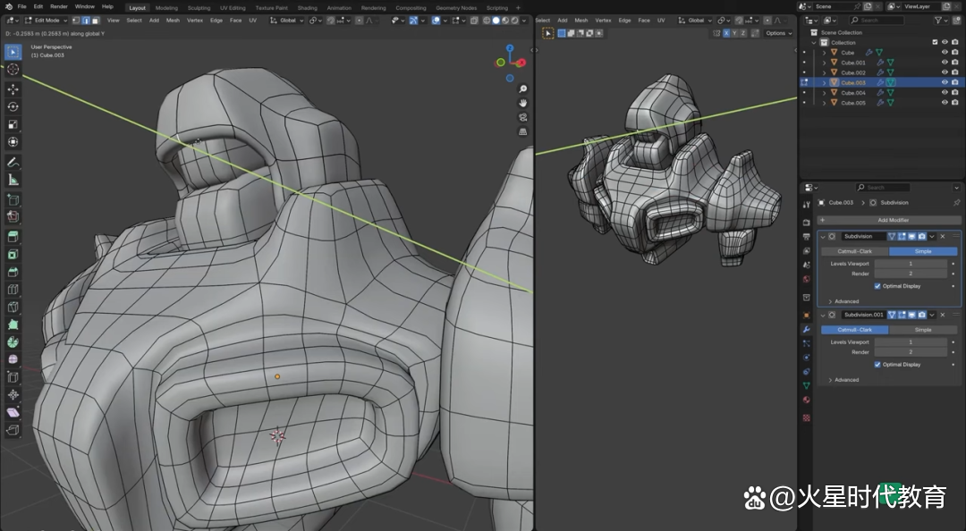966x531 pixels.
Task: Click Levels Viewport field of Subdivision.001
Action: pos(911,342)
